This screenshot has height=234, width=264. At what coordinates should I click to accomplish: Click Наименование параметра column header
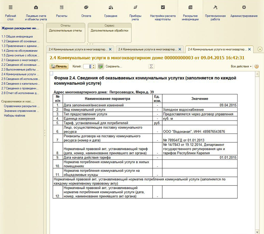[x=108, y=99]
